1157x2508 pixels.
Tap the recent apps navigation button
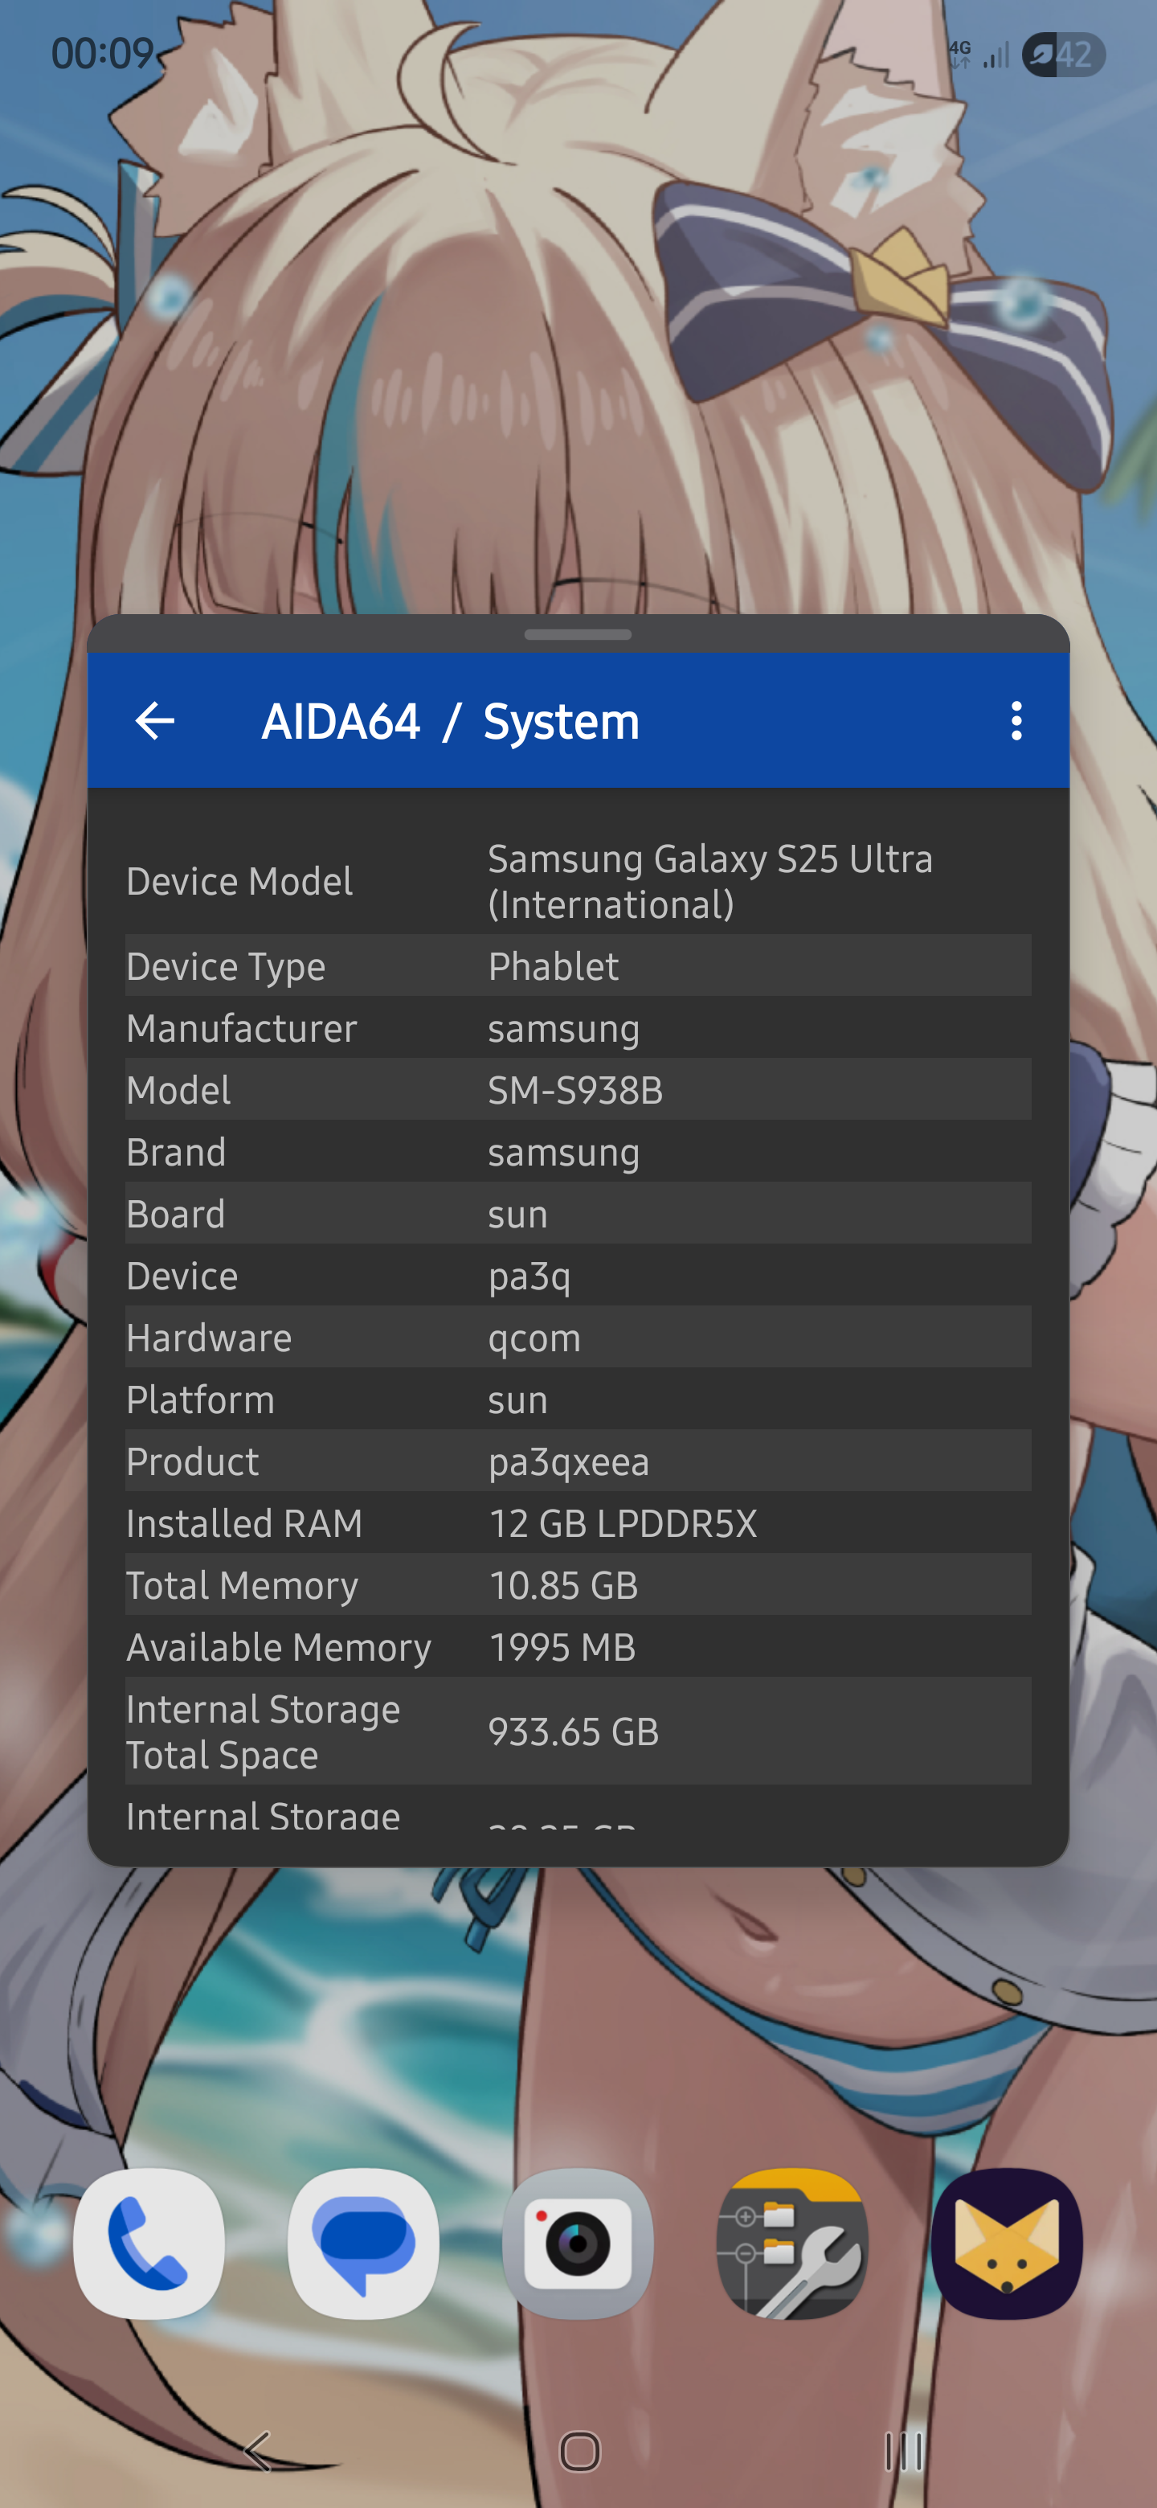tap(902, 2451)
